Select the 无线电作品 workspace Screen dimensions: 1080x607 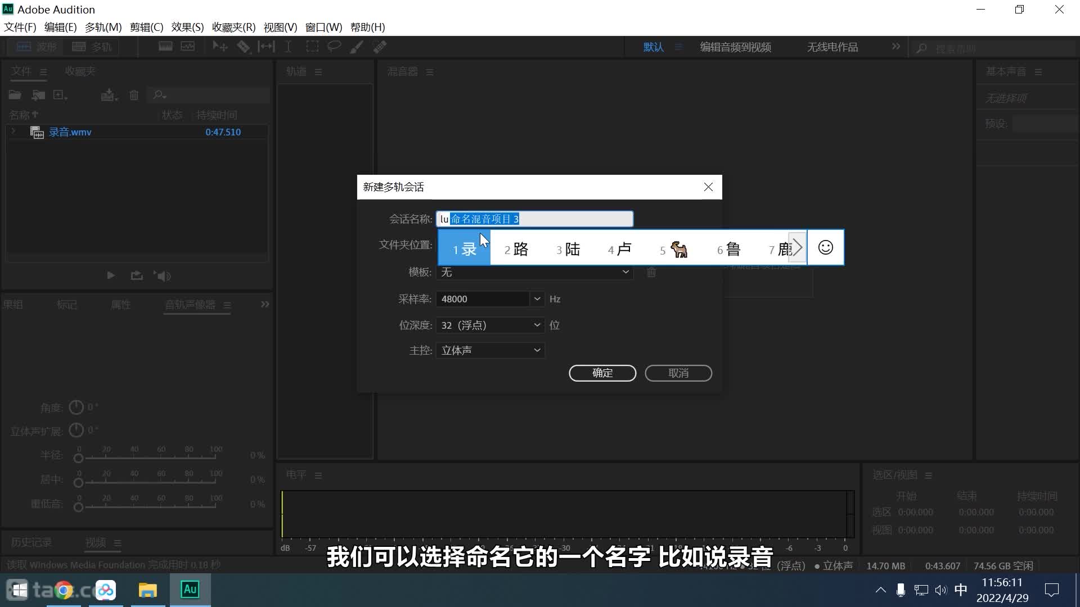[832, 47]
